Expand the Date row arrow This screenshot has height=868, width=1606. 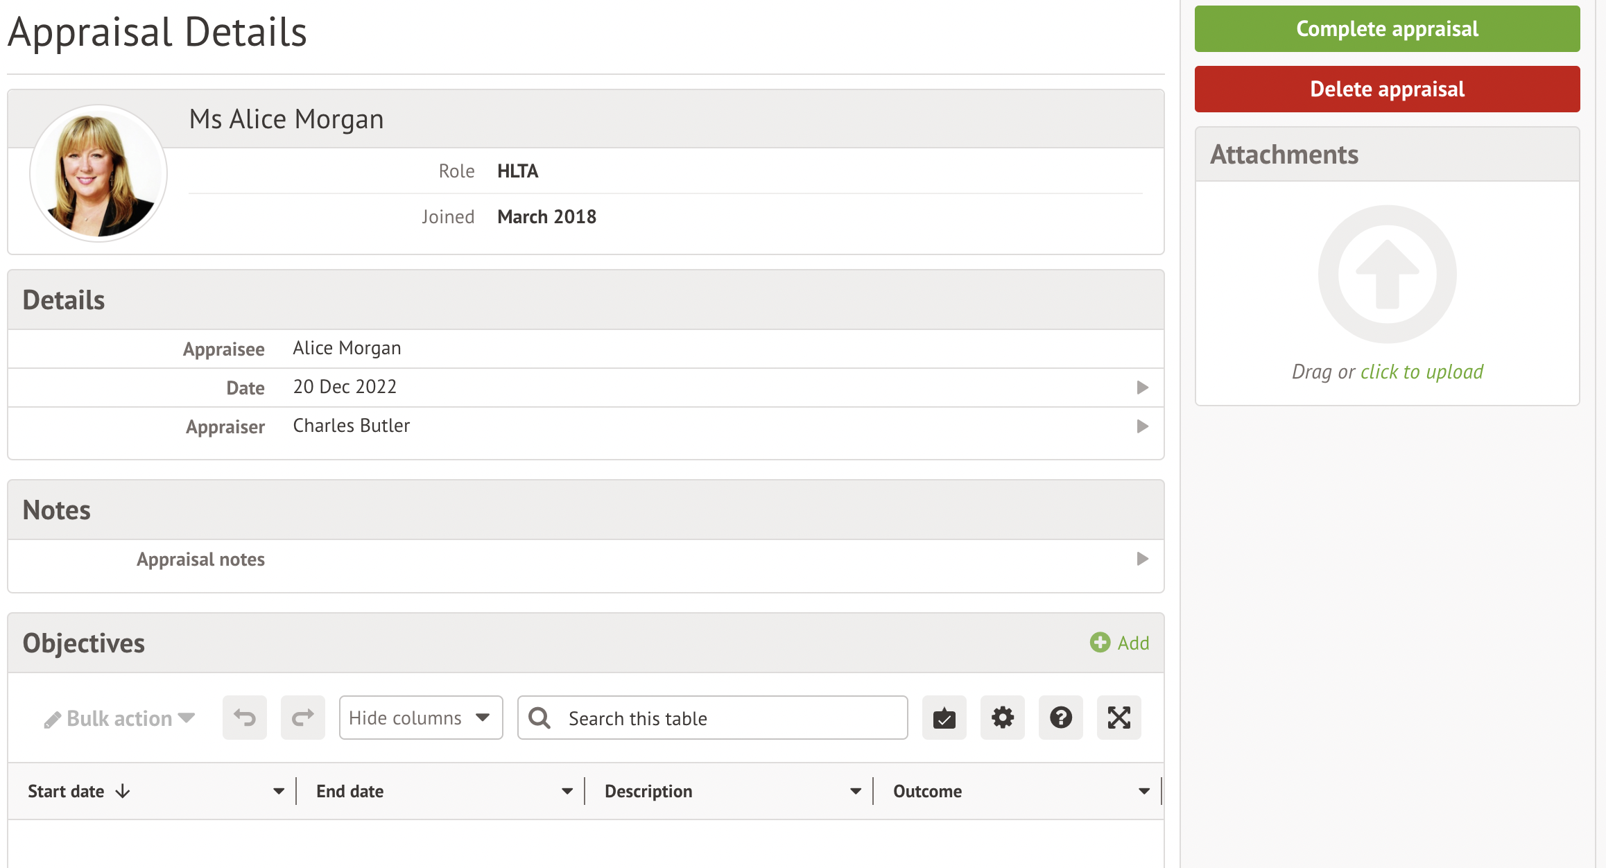point(1142,388)
